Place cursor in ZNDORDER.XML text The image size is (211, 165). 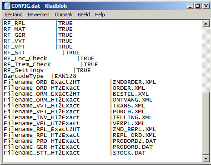[x=134, y=82]
